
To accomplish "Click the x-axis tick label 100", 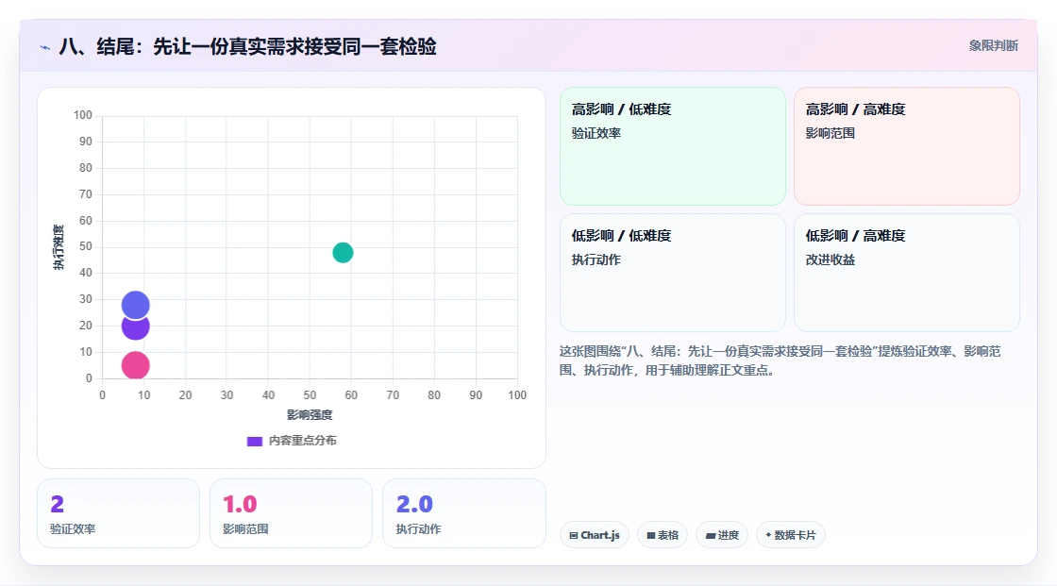I will (517, 395).
